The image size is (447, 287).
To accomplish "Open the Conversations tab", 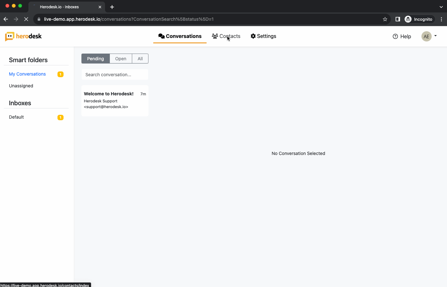I will click(180, 36).
